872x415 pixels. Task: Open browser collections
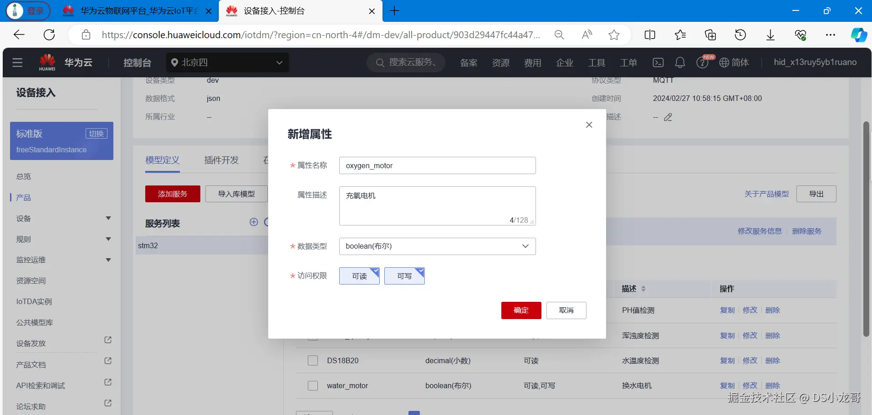pyautogui.click(x=710, y=35)
